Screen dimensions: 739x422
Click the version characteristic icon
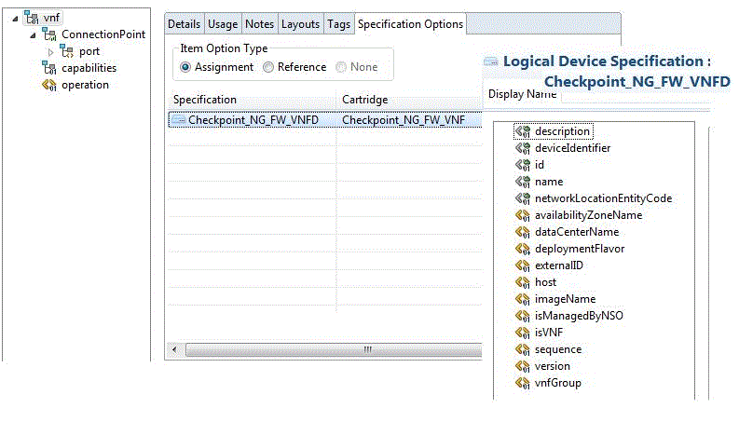coord(523,366)
